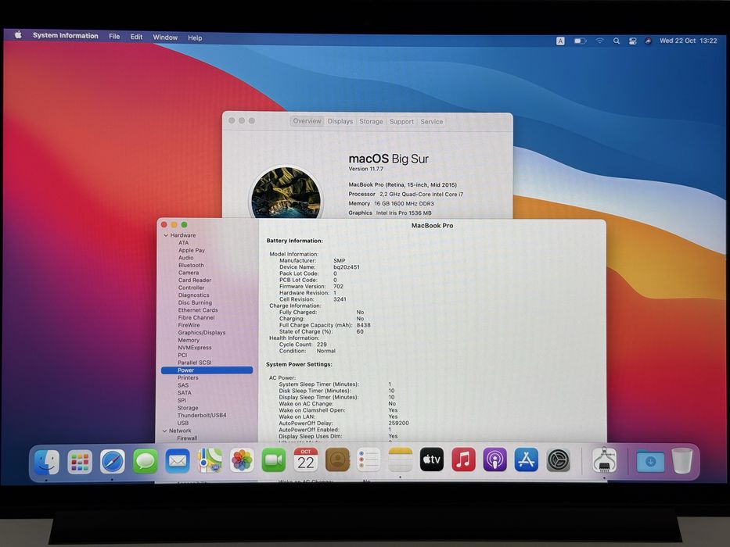Open Contacts app in the Dock
Viewport: 730px width, 547px height.
337,460
